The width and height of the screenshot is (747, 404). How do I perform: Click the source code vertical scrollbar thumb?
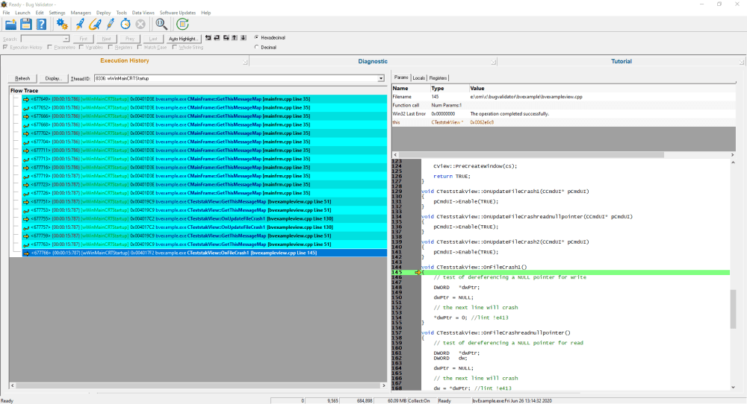[733, 309]
